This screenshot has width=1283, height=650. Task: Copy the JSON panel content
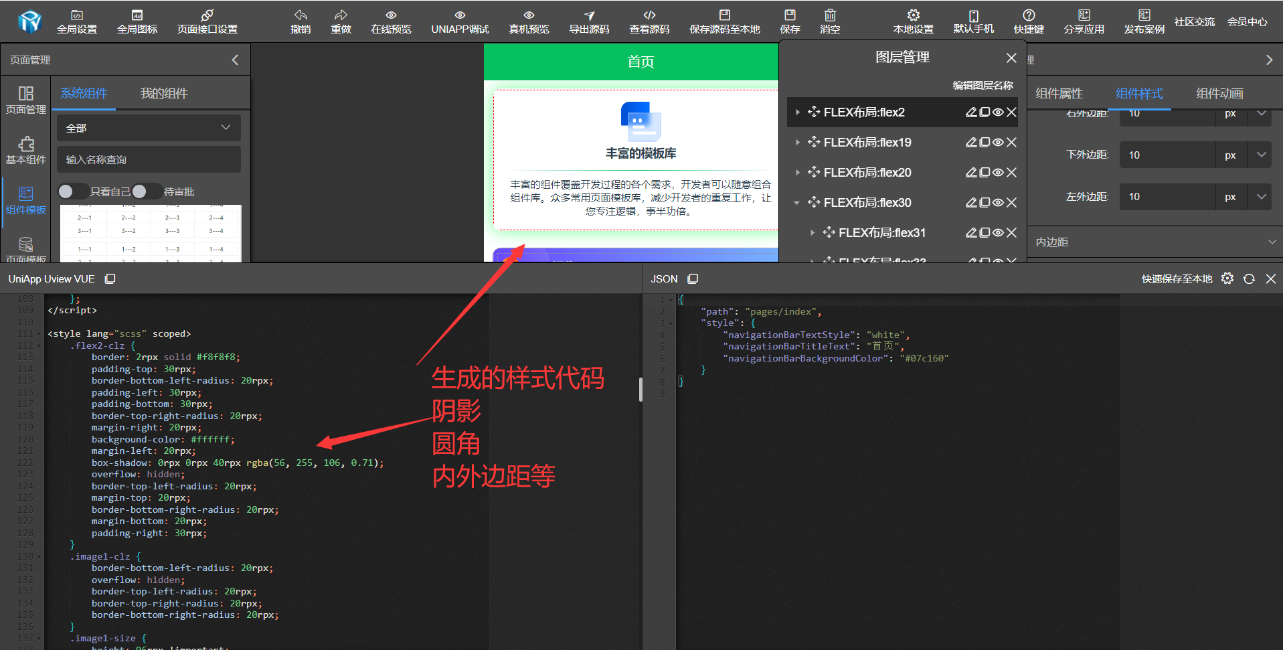[693, 278]
